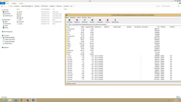Open 7-Zip taskbar icon

pyautogui.click(x=33, y=100)
